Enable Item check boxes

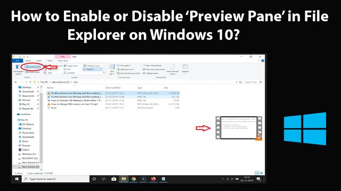pyautogui.click(x=152, y=65)
